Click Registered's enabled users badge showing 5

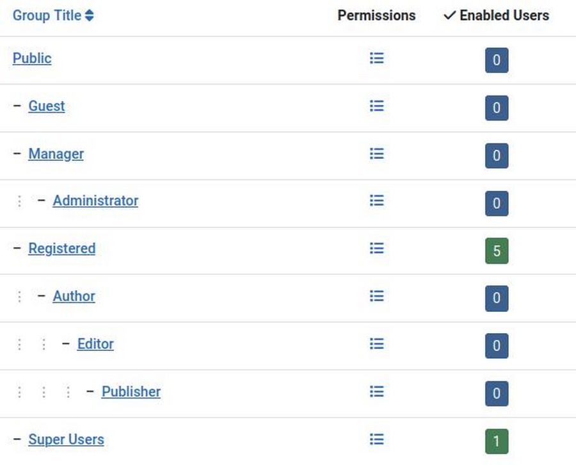pos(497,251)
